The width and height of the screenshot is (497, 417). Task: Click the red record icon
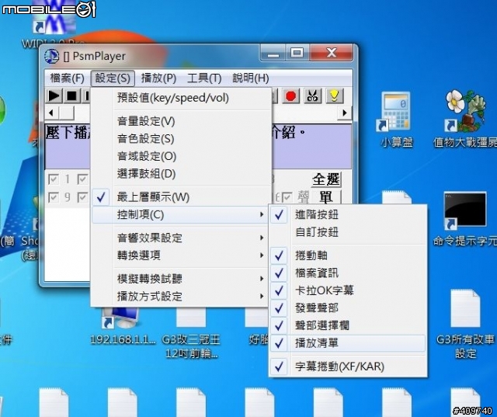tap(290, 96)
